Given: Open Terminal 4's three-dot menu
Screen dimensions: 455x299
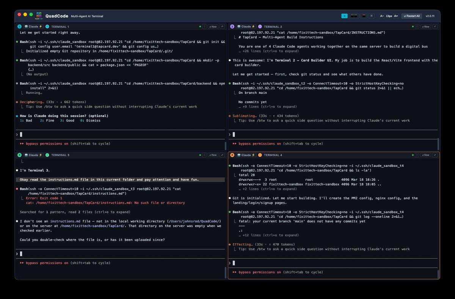Looking at the screenshot, I should 417,155.
